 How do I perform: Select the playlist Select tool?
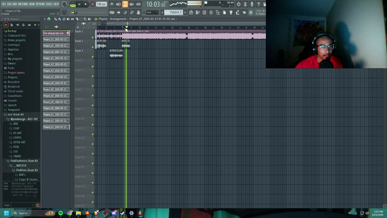click(x=81, y=19)
